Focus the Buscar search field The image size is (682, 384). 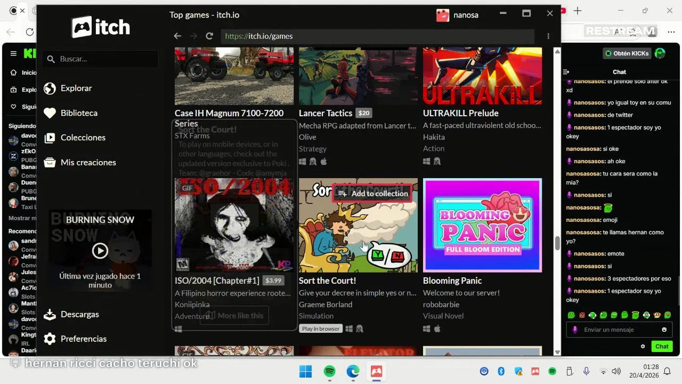pyautogui.click(x=100, y=59)
